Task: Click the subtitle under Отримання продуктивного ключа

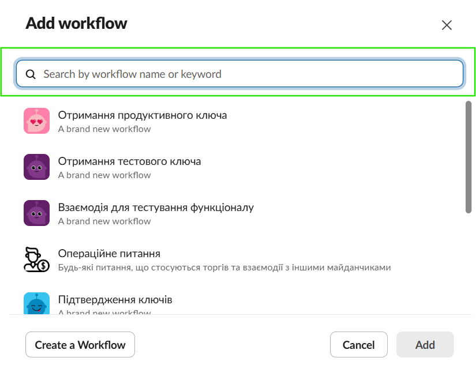Action: tap(104, 129)
